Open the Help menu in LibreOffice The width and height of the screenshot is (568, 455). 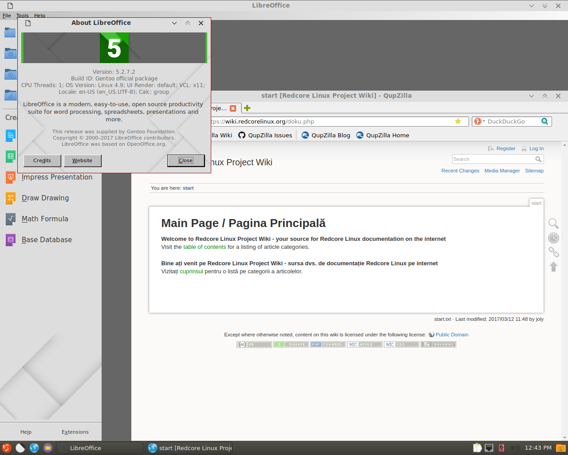(39, 16)
